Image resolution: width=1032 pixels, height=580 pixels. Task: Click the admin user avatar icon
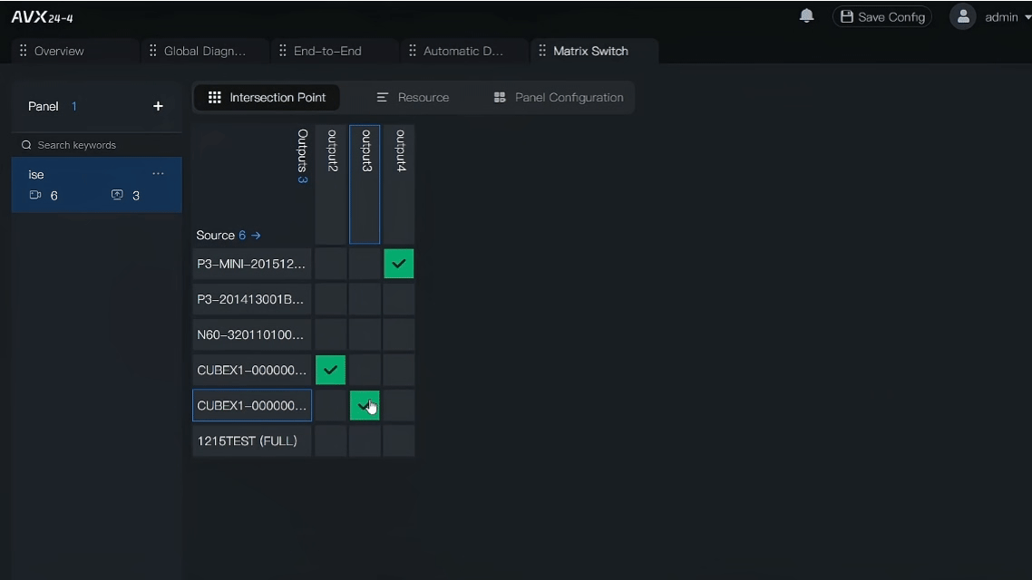point(962,17)
